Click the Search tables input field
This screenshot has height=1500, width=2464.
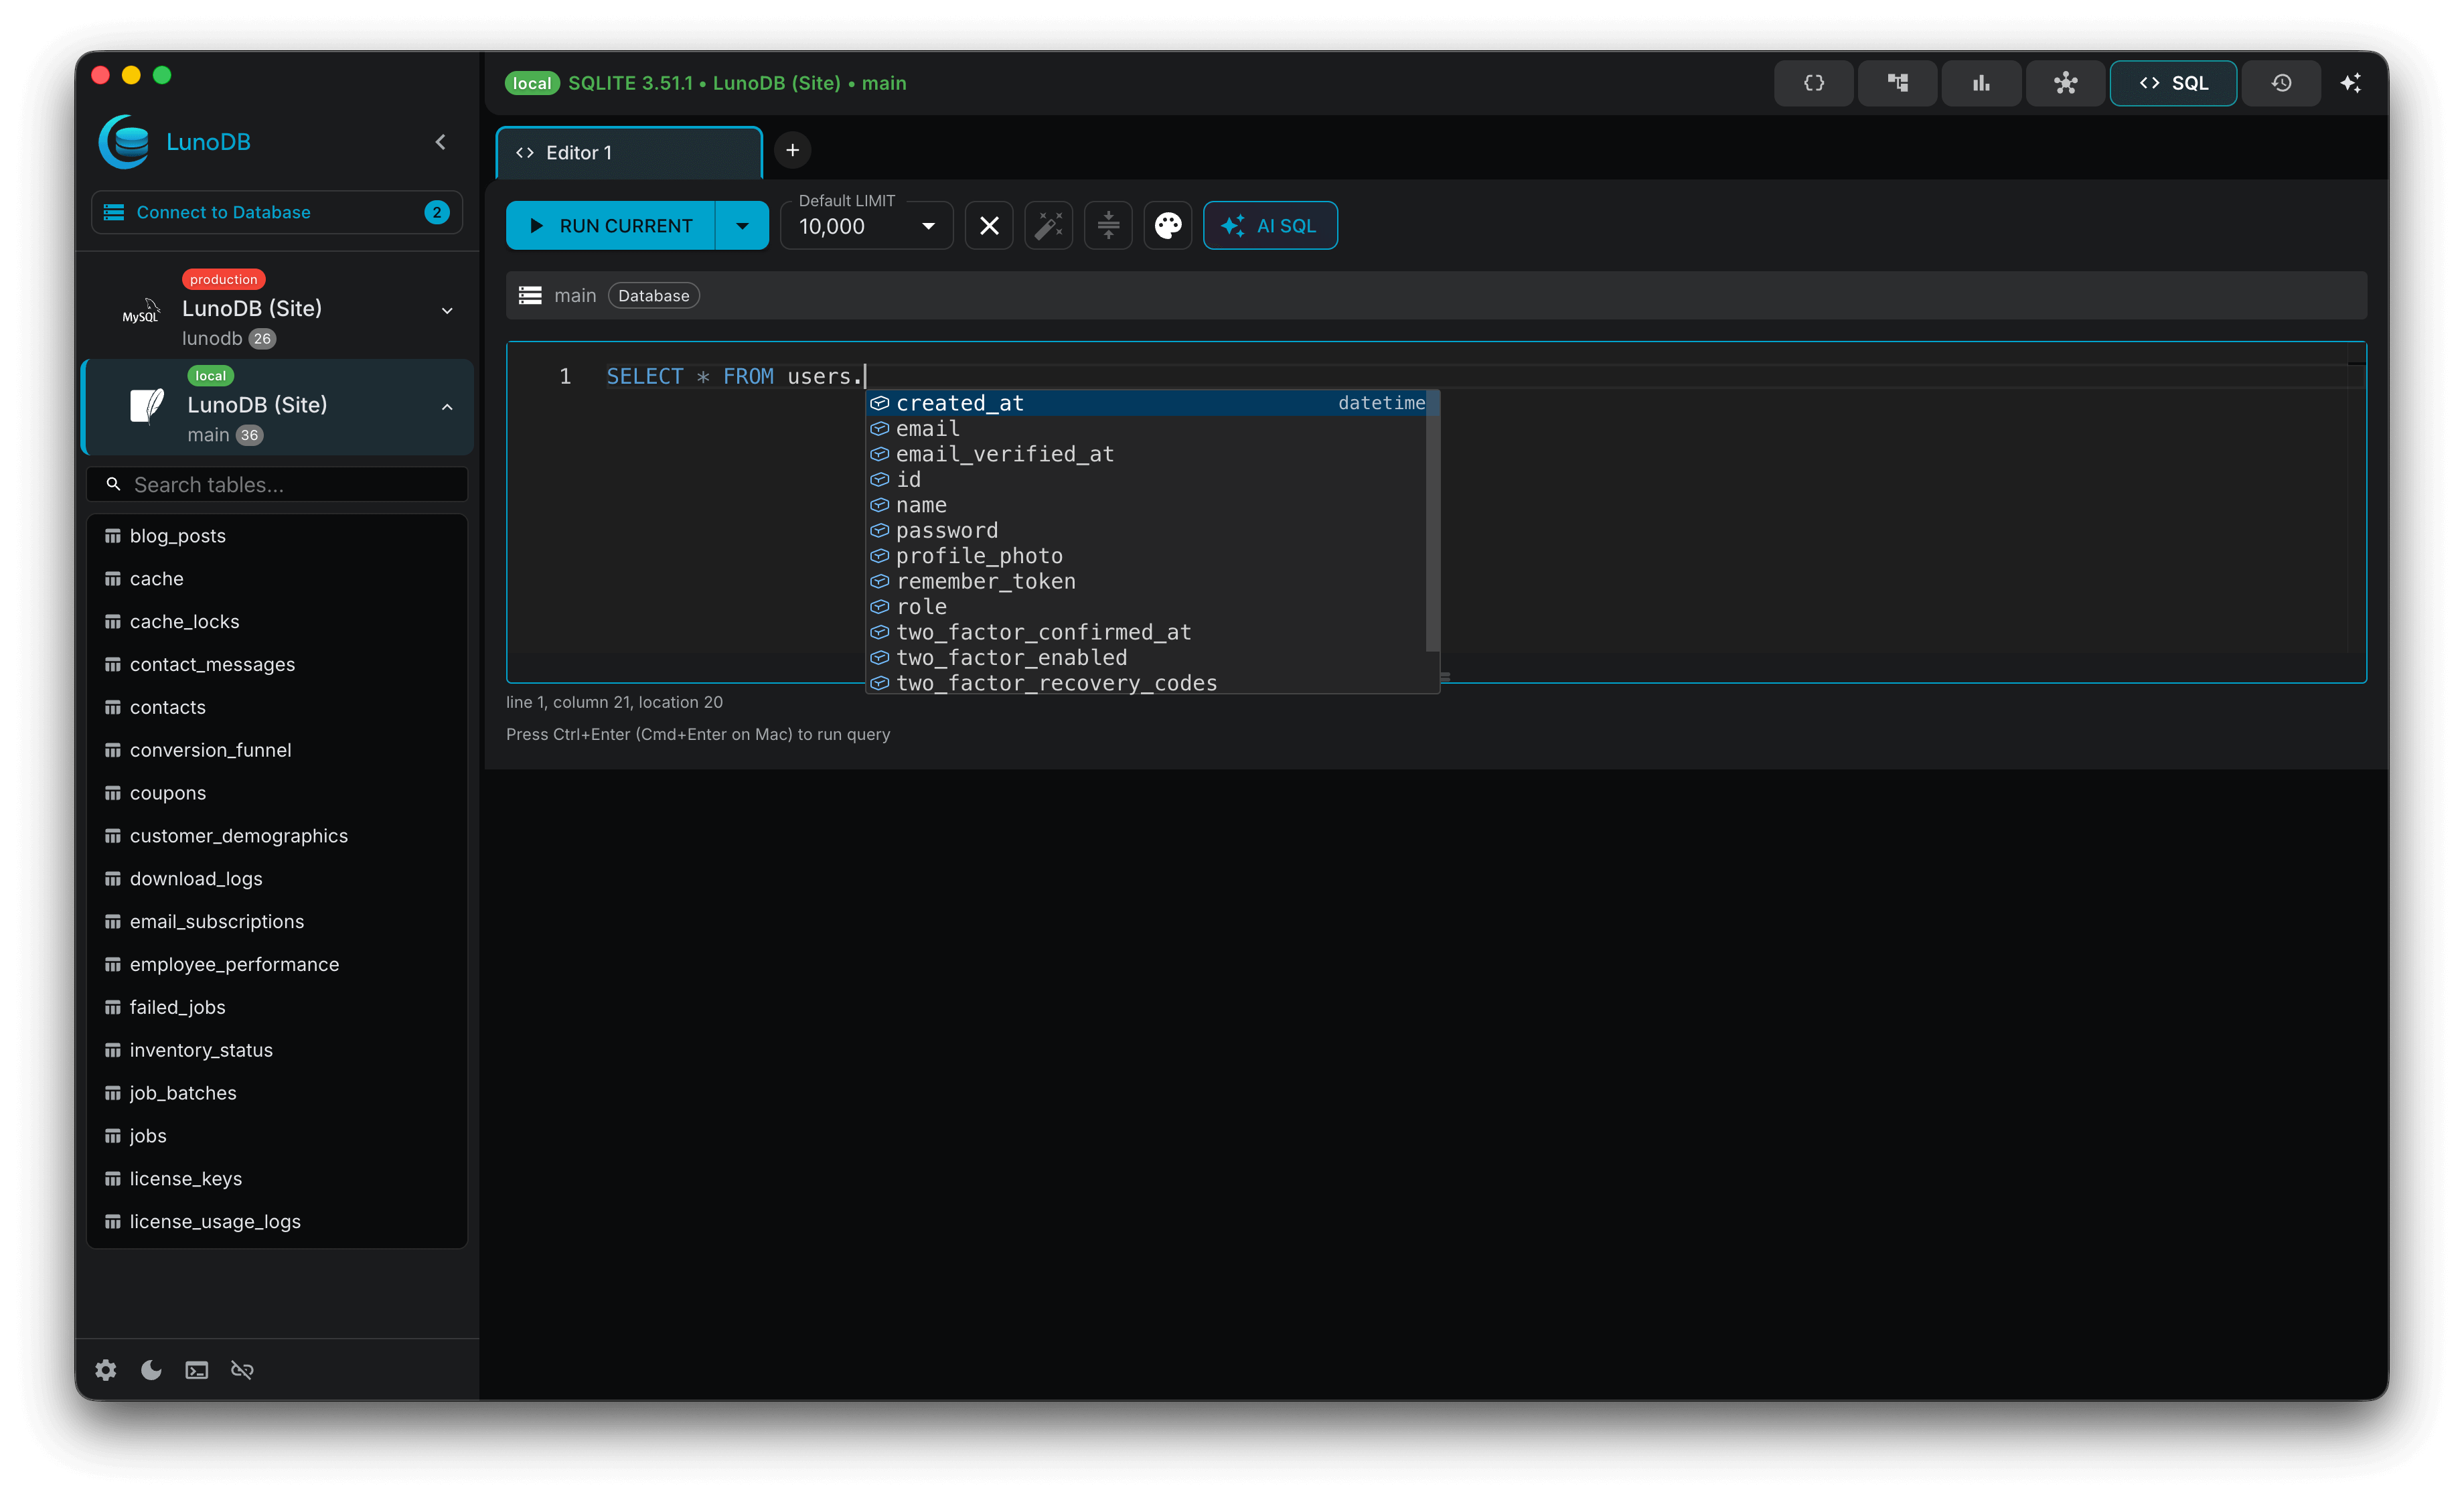(277, 484)
